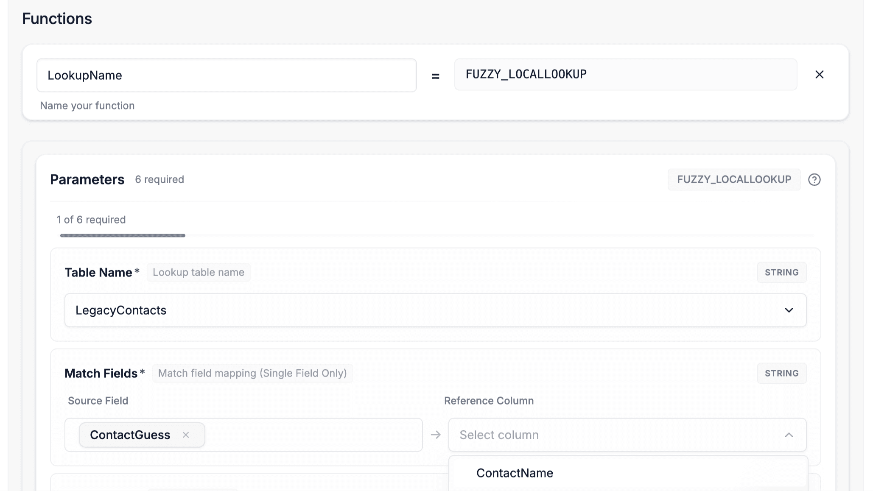
Task: Click the Source Field input box
Action: [243, 435]
